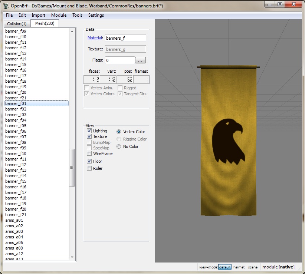Viewport: 305px width, 274px height.
Task: Click the OpenBrf application icon in title bar
Action: point(6,6)
